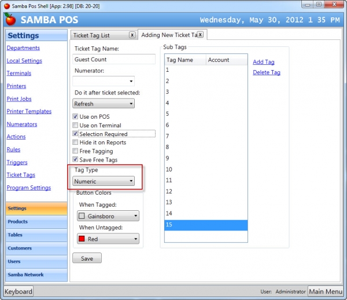
Task: Expand the Refresh action dropdown
Action: 104,104
